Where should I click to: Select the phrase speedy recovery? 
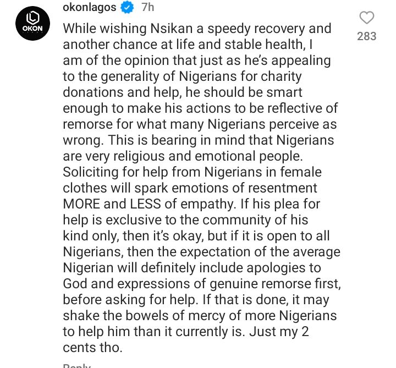[256, 29]
